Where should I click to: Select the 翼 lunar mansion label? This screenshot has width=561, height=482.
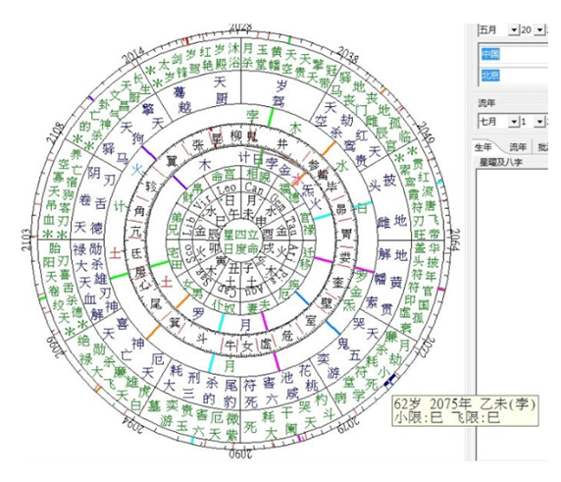coord(172,162)
